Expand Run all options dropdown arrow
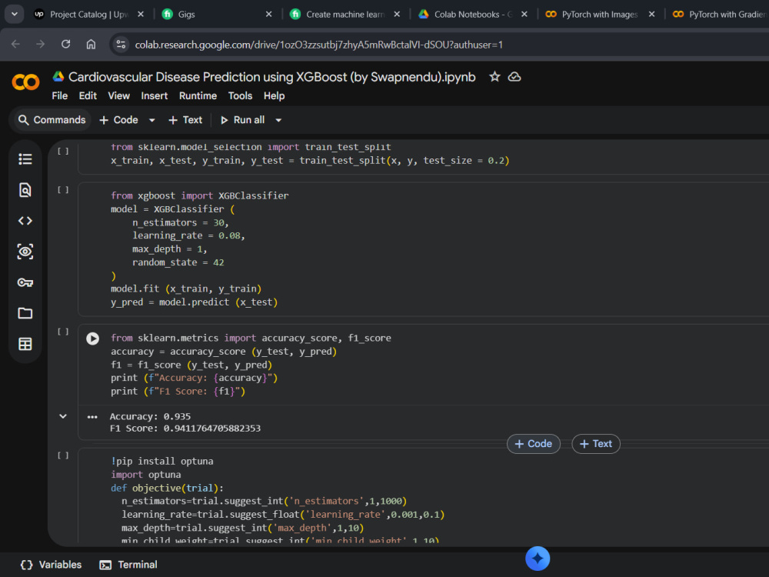Viewport: 769px width, 577px height. (x=278, y=120)
